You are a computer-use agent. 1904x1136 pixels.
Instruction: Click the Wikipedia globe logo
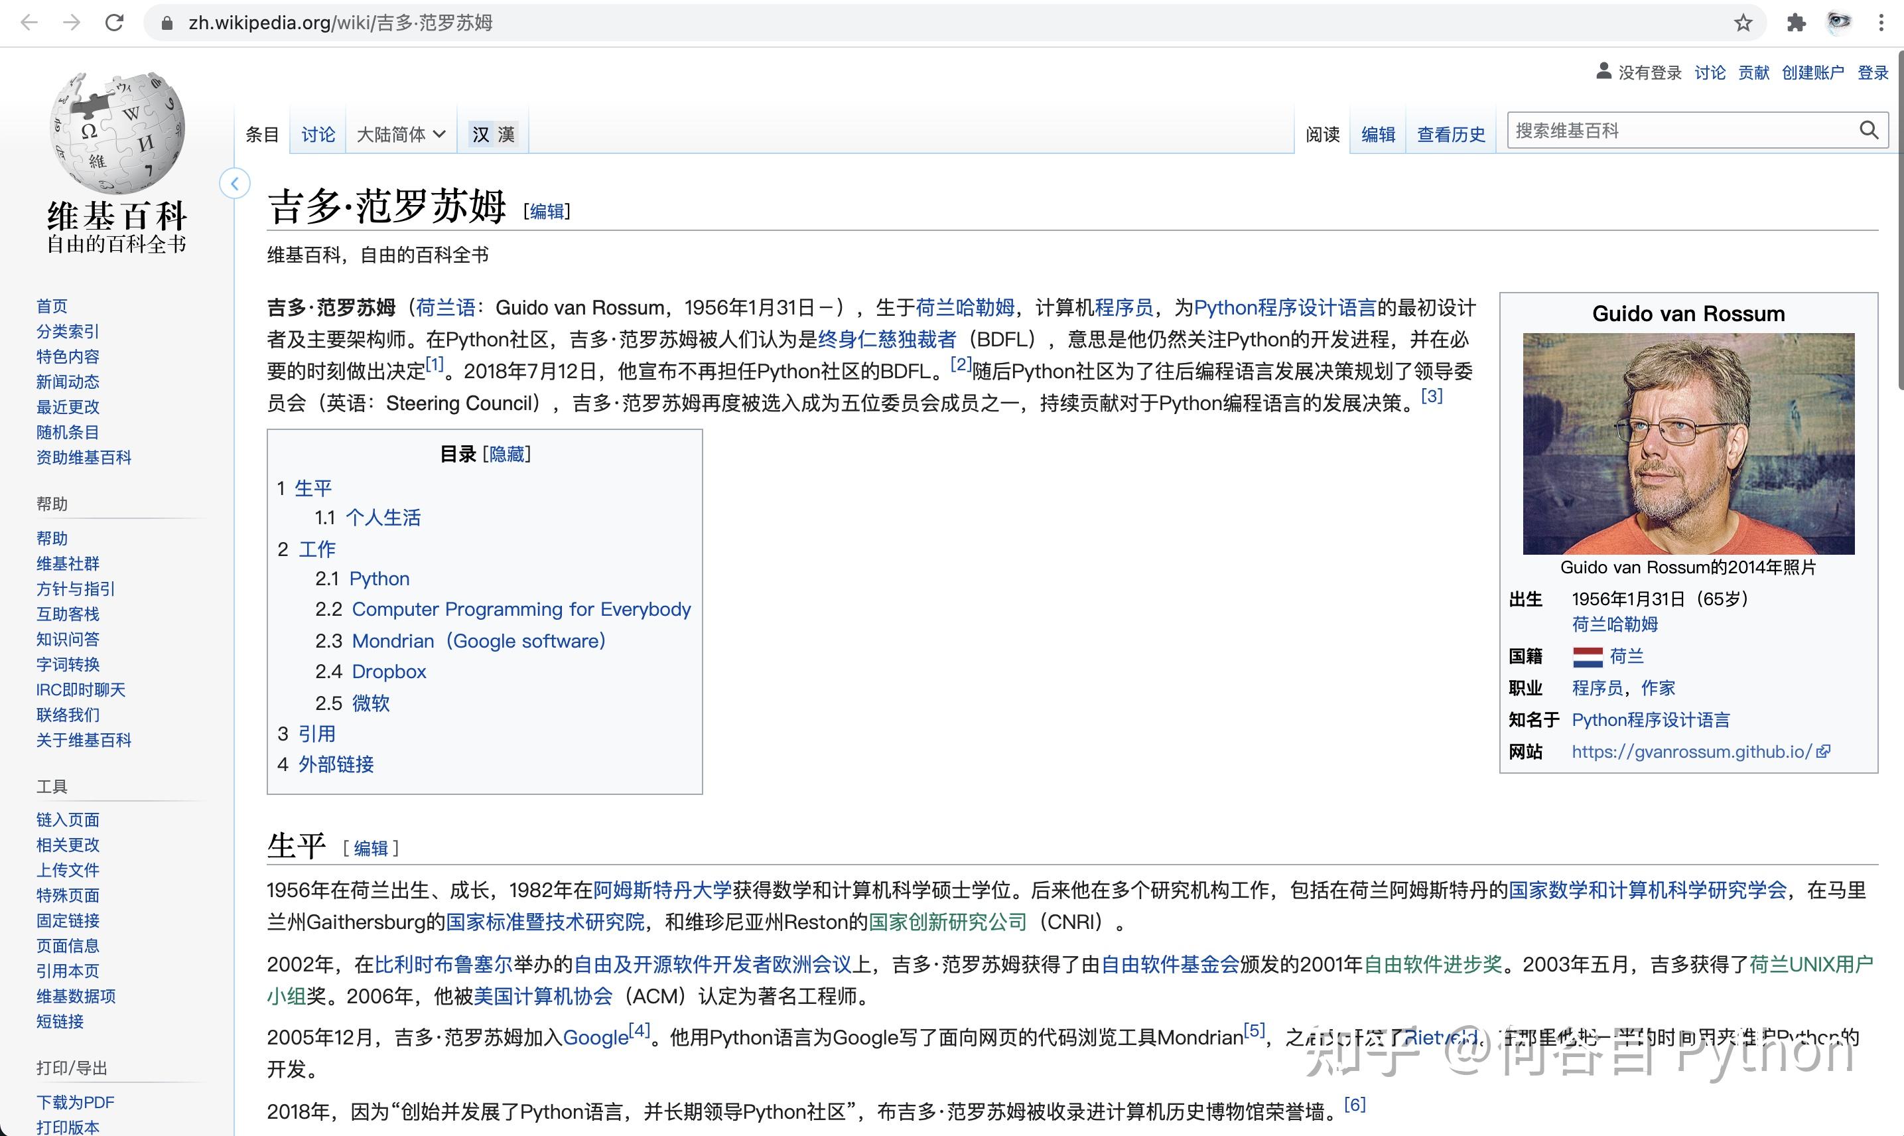coord(115,134)
